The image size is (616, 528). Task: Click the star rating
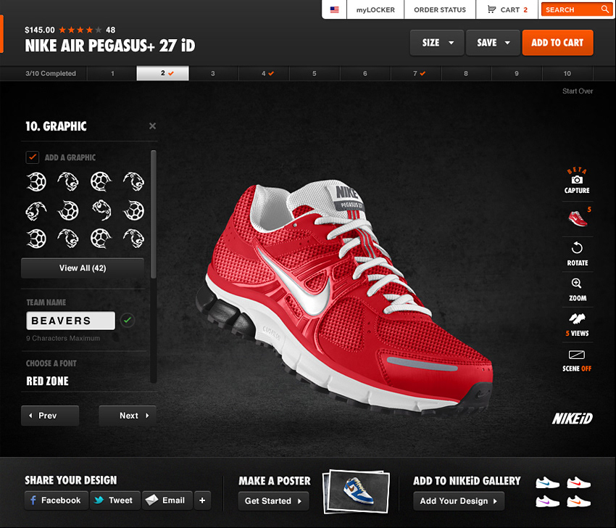[x=80, y=30]
